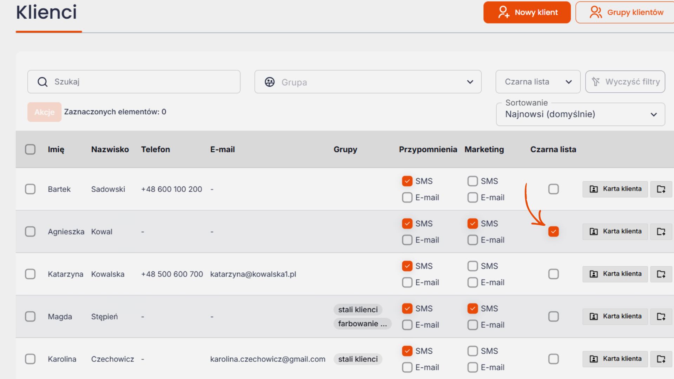Viewport: 674px width, 379px height.
Task: Enable Marketing SMS for Bartek Sadowski
Action: tap(473, 181)
